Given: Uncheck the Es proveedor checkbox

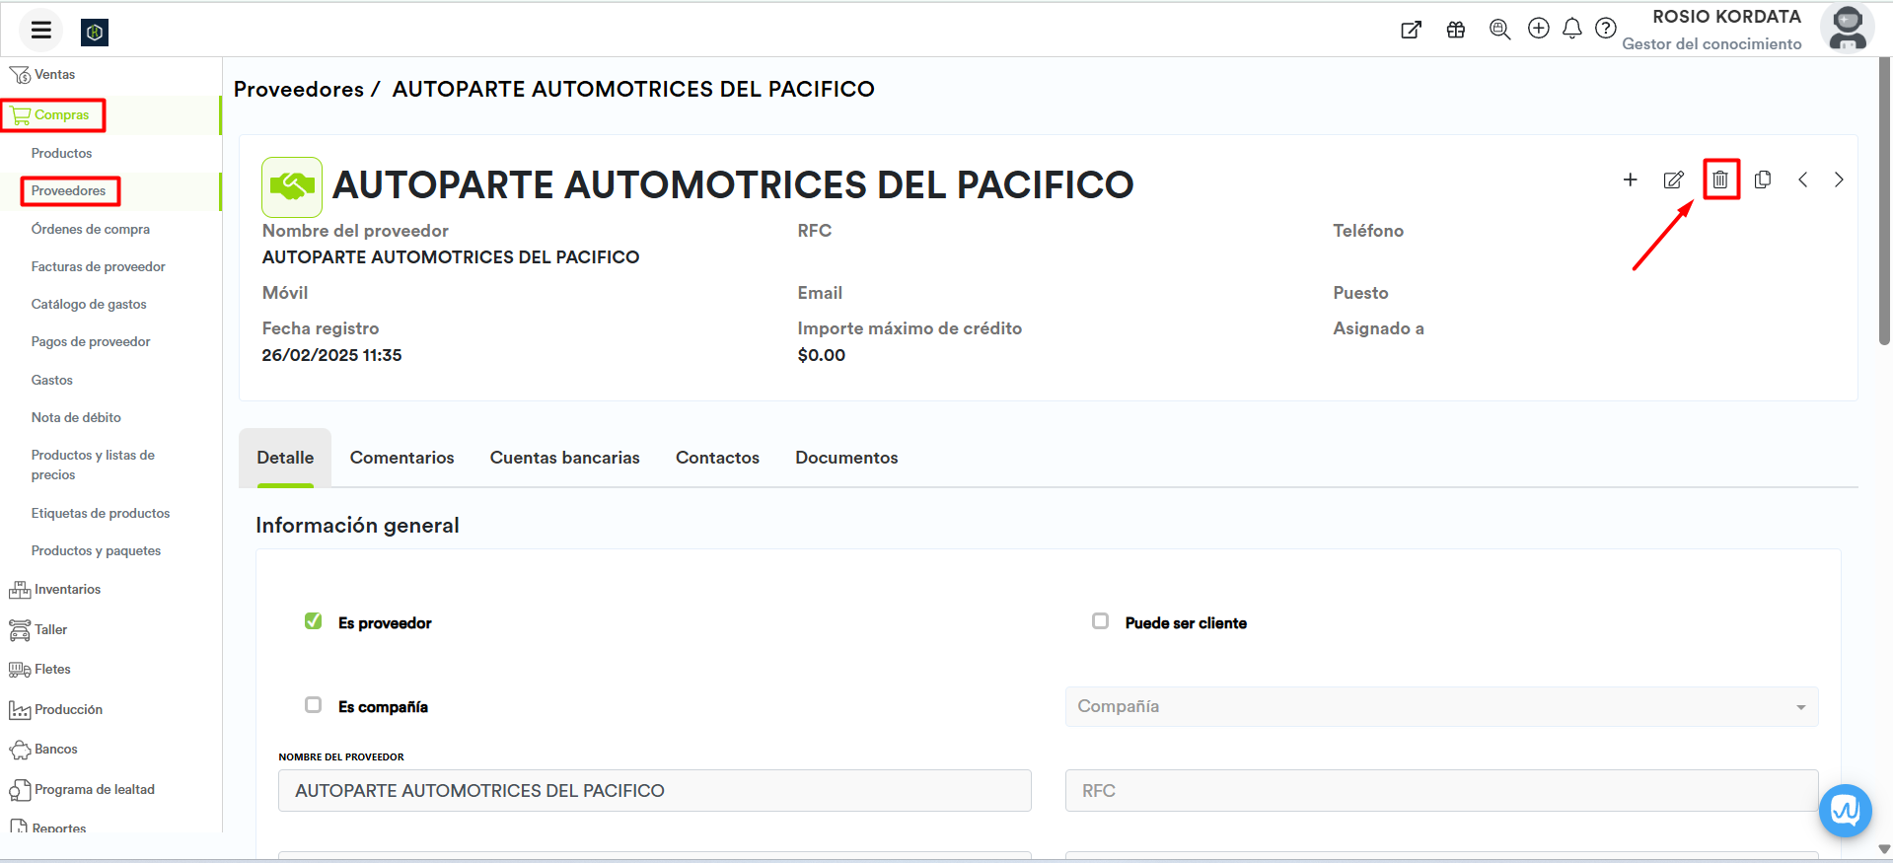Looking at the screenshot, I should (314, 621).
